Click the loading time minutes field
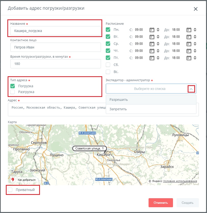Image resolution: width=207 pixels, height=213 pixels. [56, 64]
